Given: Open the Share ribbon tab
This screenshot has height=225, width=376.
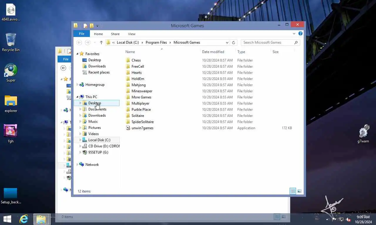Looking at the screenshot, I should [115, 34].
